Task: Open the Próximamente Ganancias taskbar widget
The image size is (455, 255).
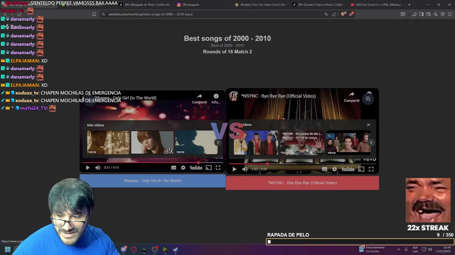Action: point(372,249)
